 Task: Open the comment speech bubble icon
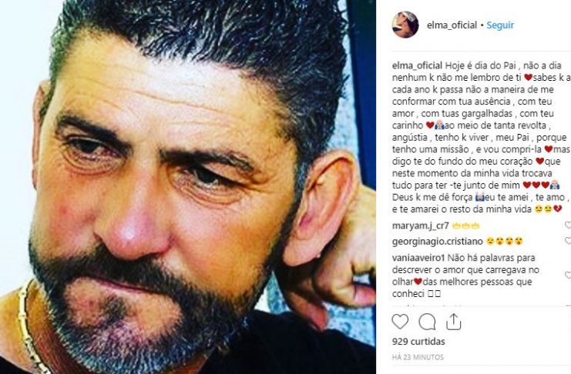click(427, 322)
